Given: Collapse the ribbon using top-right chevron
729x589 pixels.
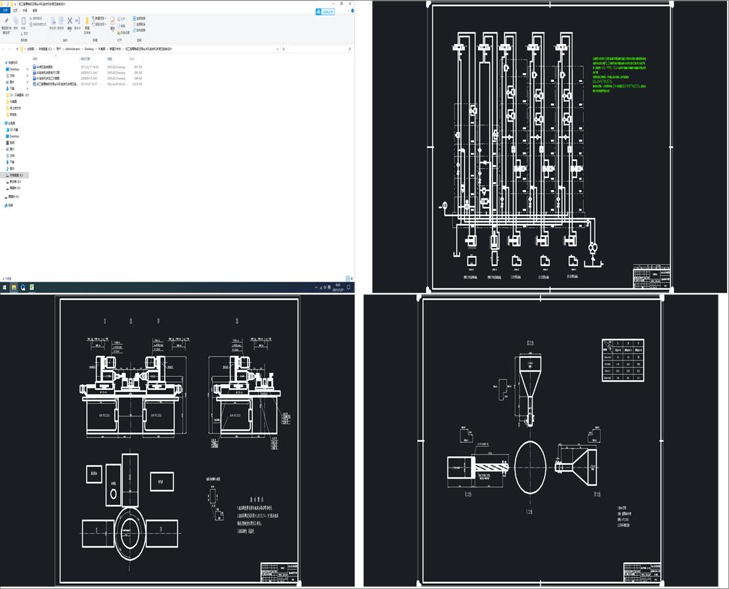Looking at the screenshot, I should pyautogui.click(x=349, y=11).
